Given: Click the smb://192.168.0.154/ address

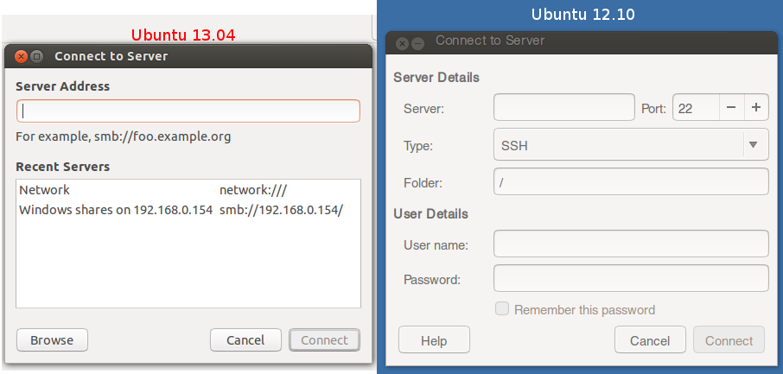Looking at the screenshot, I should tap(281, 210).
